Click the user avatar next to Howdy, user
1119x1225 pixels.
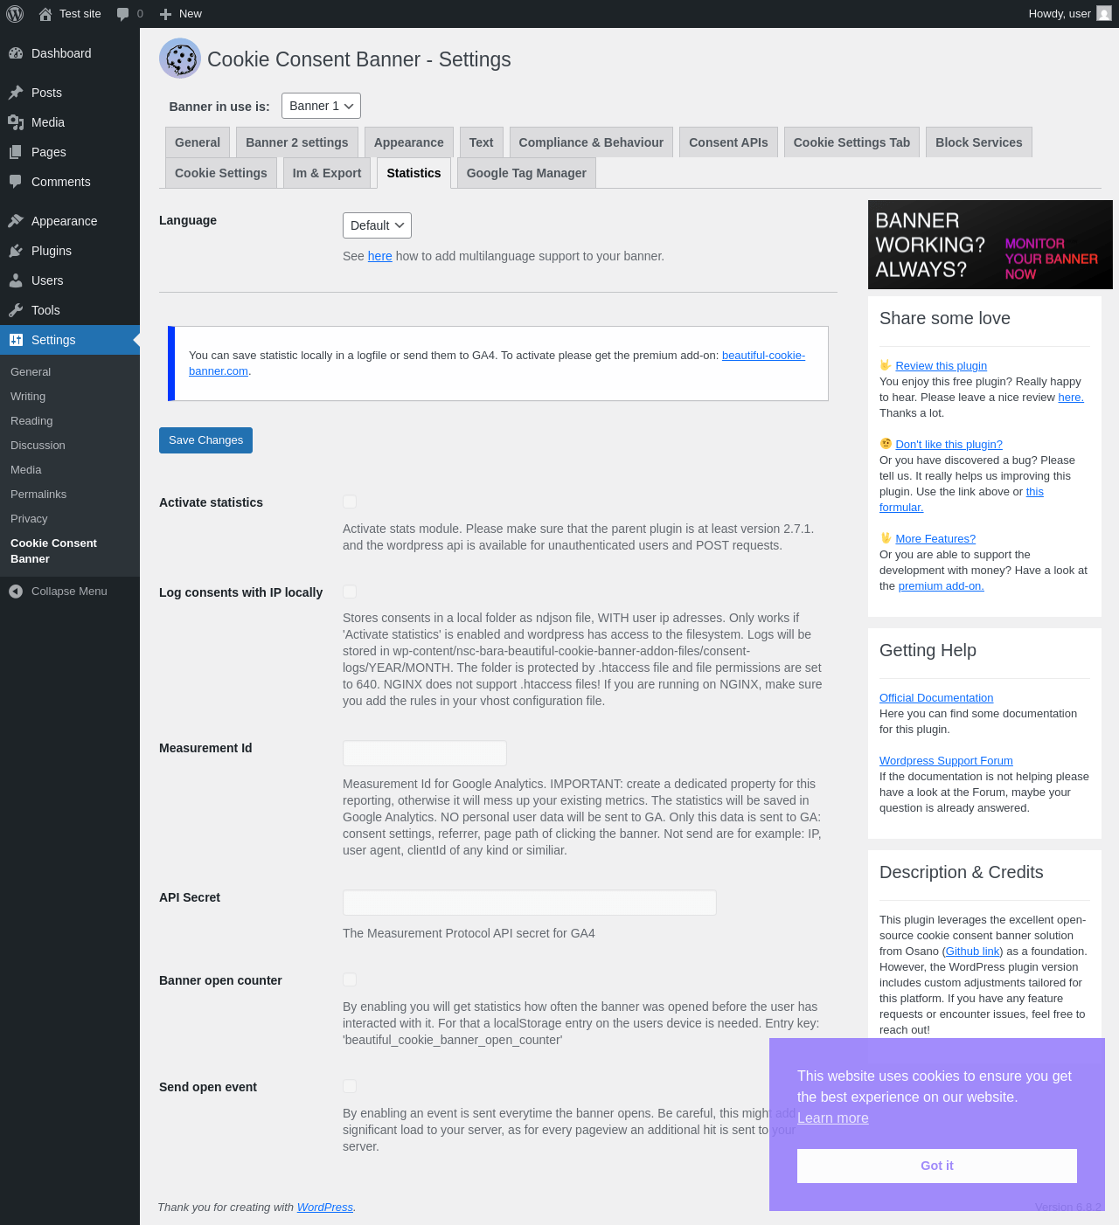[x=1104, y=13]
